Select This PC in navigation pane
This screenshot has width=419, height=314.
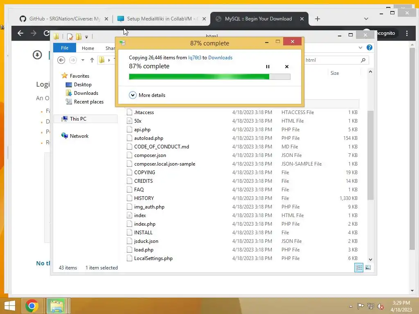(78, 119)
